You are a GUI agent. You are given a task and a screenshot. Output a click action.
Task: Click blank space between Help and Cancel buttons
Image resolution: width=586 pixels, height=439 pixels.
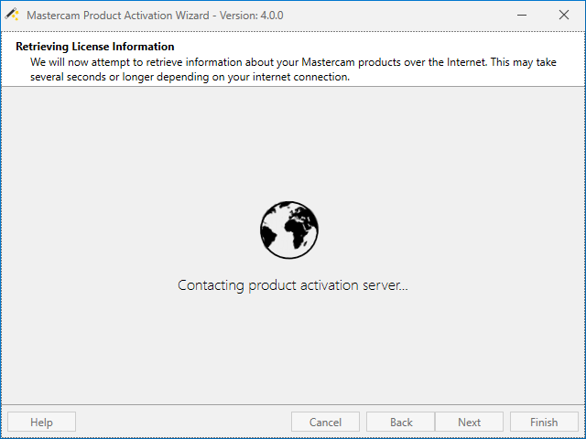(183, 422)
